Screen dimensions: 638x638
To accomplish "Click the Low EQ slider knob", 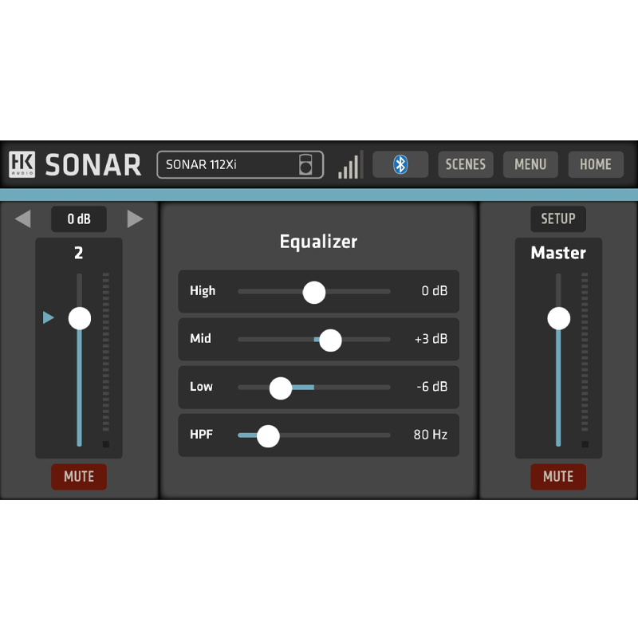I will 281,388.
